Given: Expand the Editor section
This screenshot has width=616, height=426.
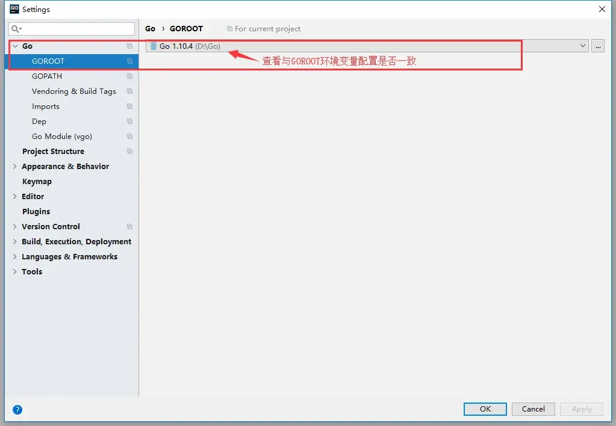Looking at the screenshot, I should 15,196.
